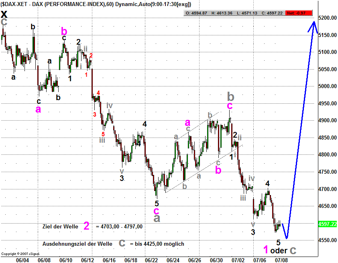Screen dimensions: 338x263
Task: Click the "oder" text at bottom right
Action: 279,251
